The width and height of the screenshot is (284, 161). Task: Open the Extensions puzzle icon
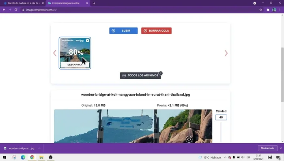coord(268,10)
